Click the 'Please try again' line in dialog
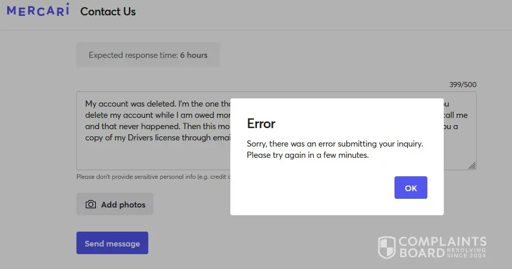Image resolution: width=512 pixels, height=269 pixels. click(x=307, y=155)
